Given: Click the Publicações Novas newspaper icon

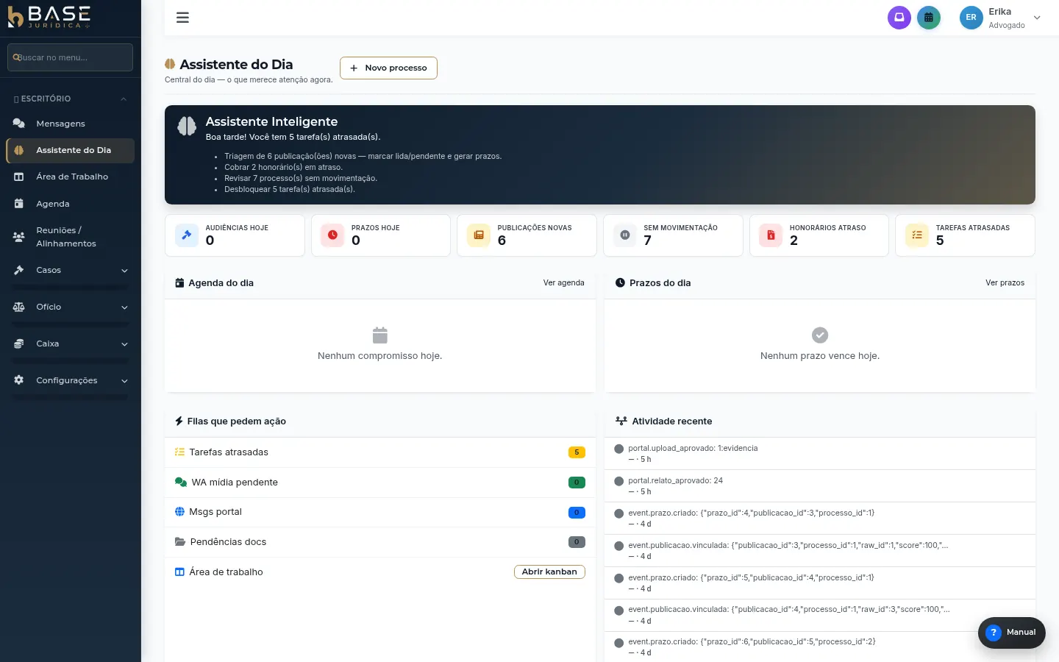Looking at the screenshot, I should (479, 235).
